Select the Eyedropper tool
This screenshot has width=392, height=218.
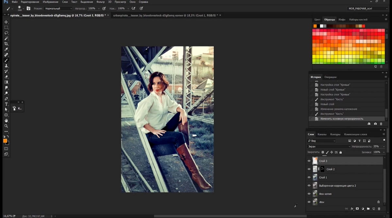tap(6, 49)
